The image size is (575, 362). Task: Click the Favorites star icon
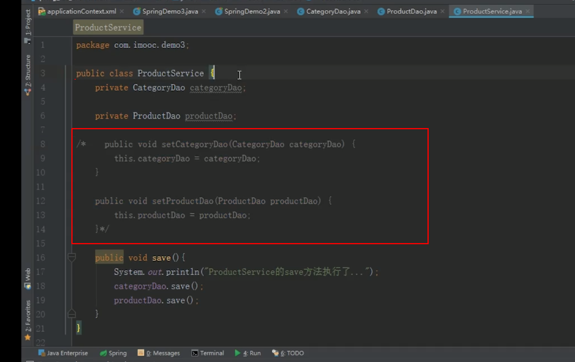[27, 337]
